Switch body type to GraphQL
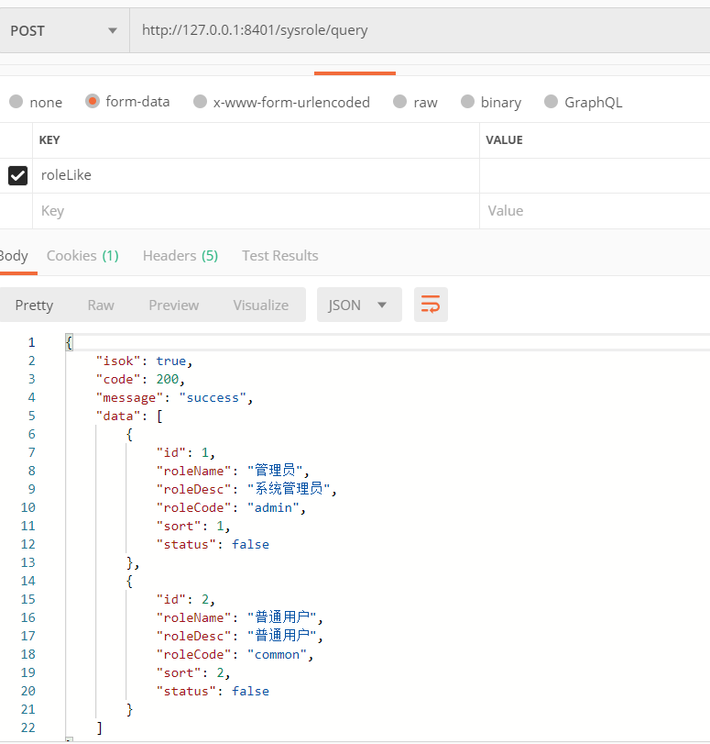Screen dimensions: 710x744 [x=551, y=102]
